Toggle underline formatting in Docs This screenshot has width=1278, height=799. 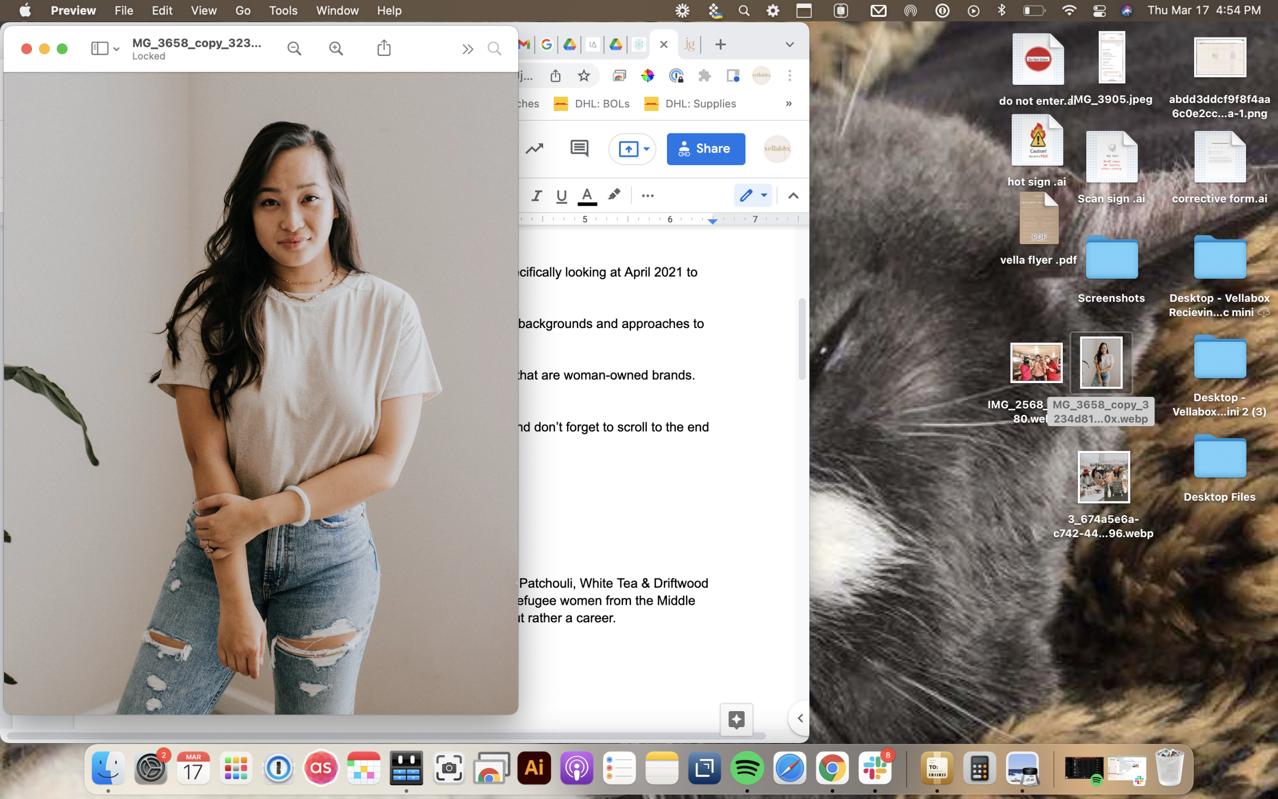[x=561, y=196]
